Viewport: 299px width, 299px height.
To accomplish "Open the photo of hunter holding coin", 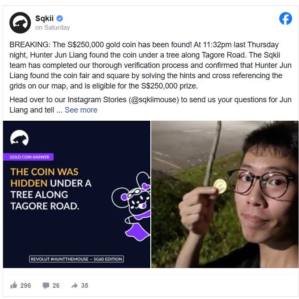I will coord(225,194).
